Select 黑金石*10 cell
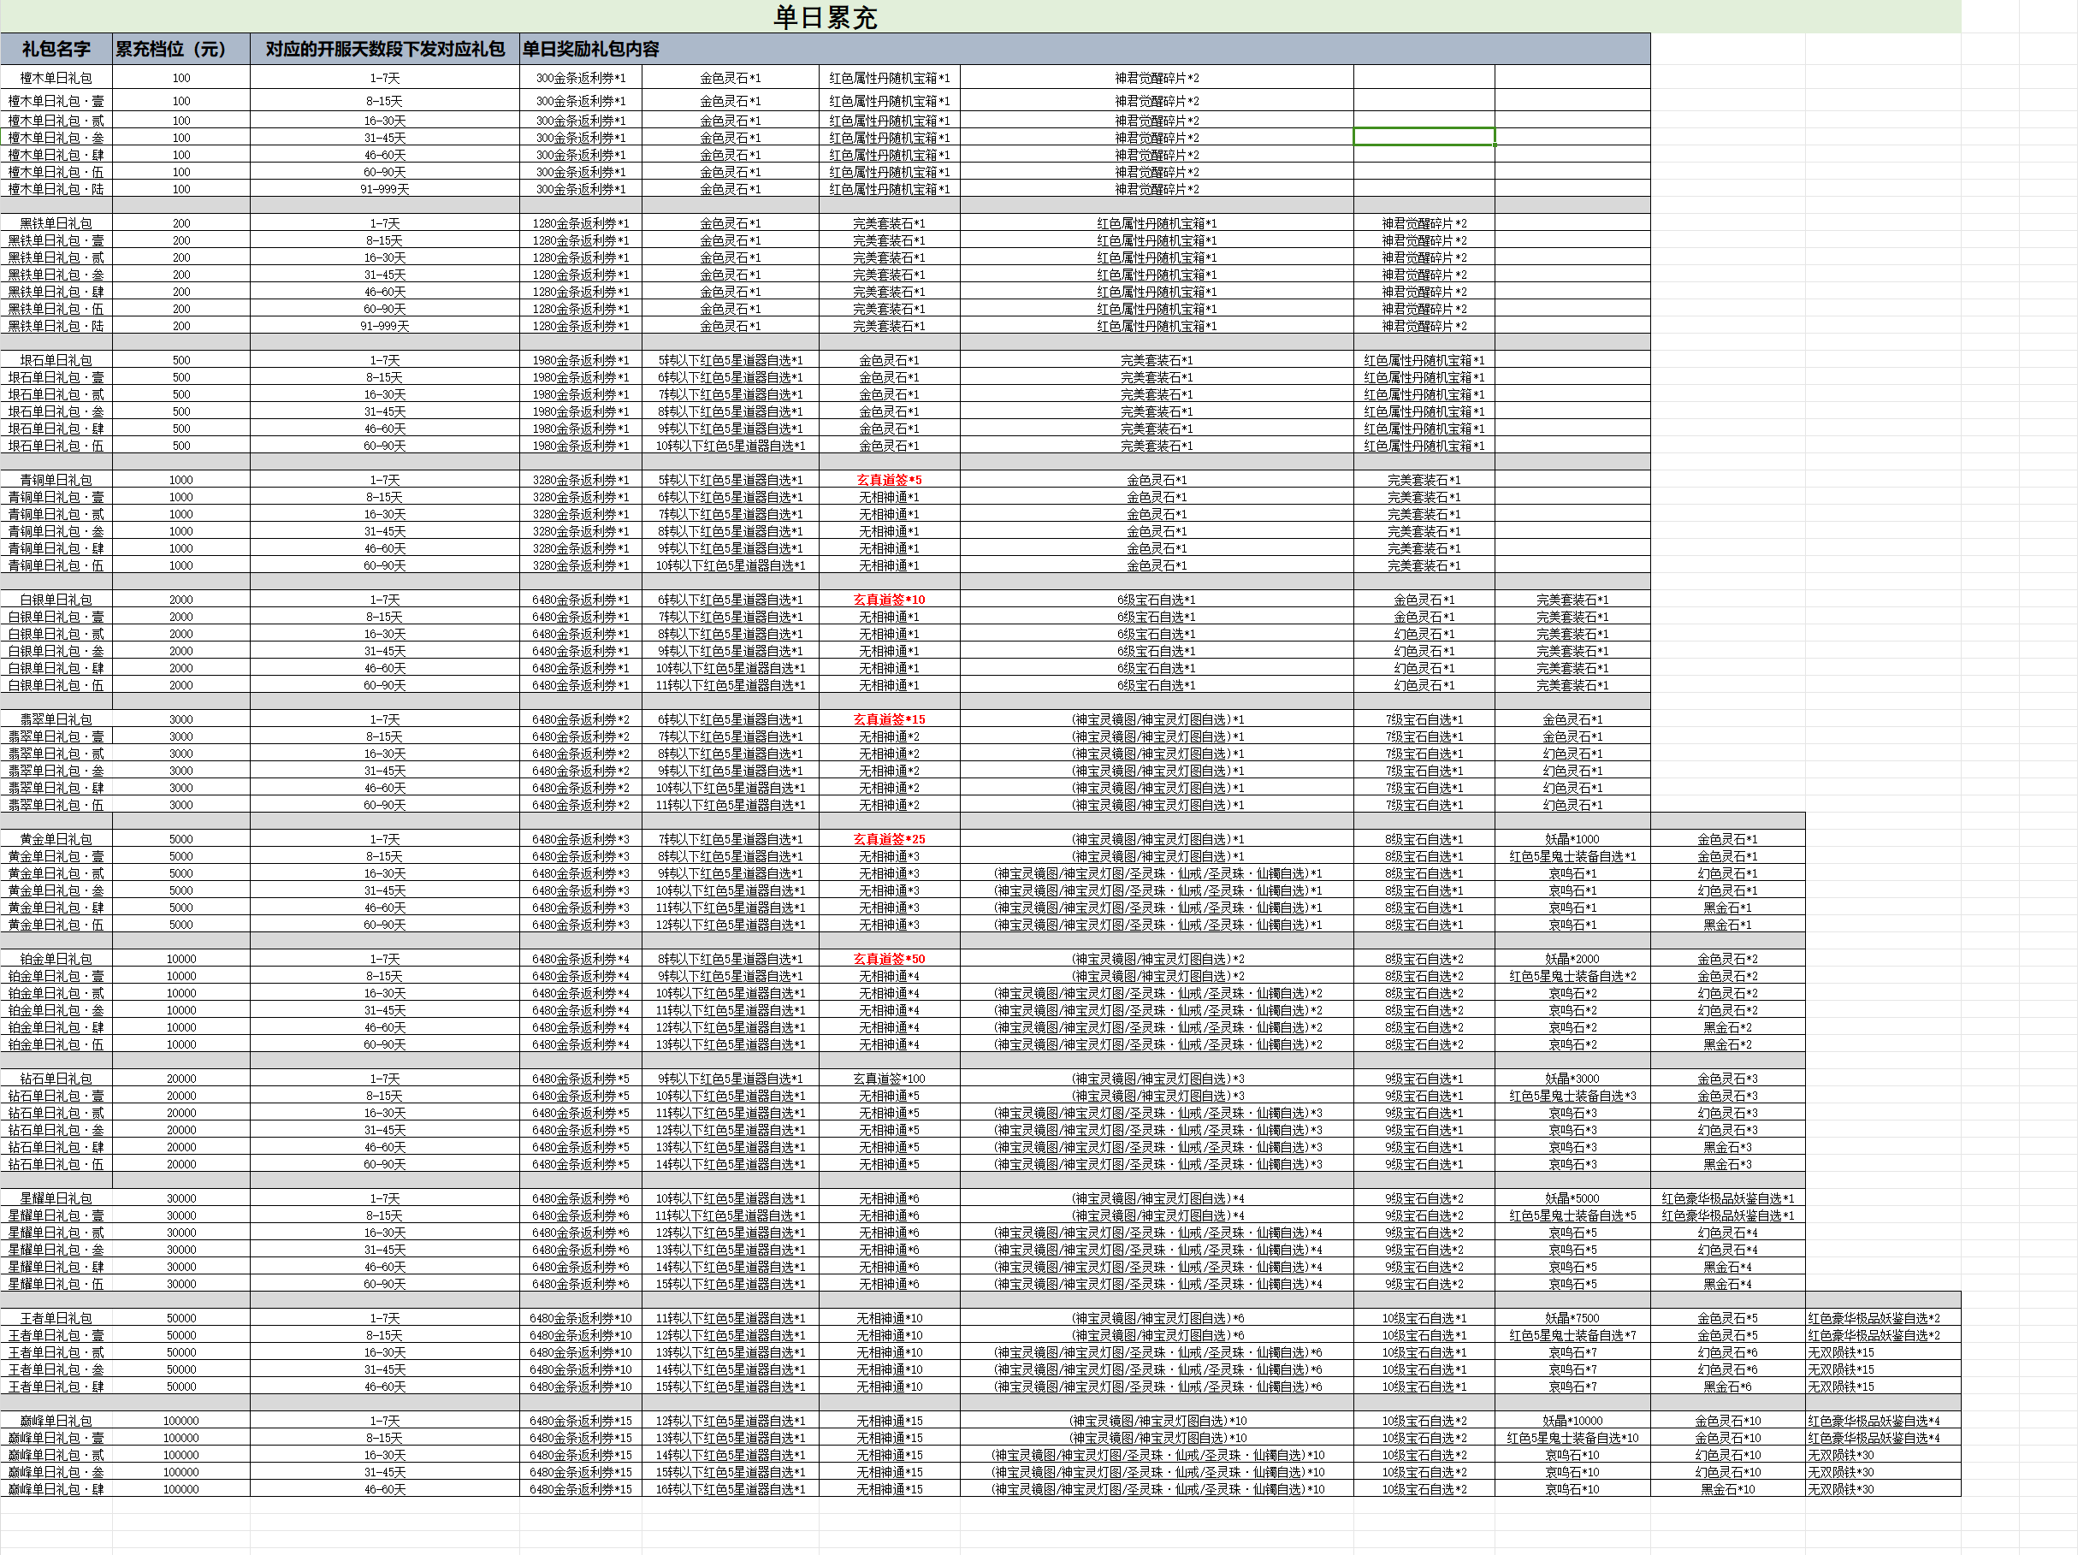This screenshot has width=2078, height=1555. (x=1727, y=1489)
